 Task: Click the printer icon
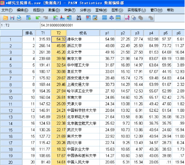click(x=19, y=18)
